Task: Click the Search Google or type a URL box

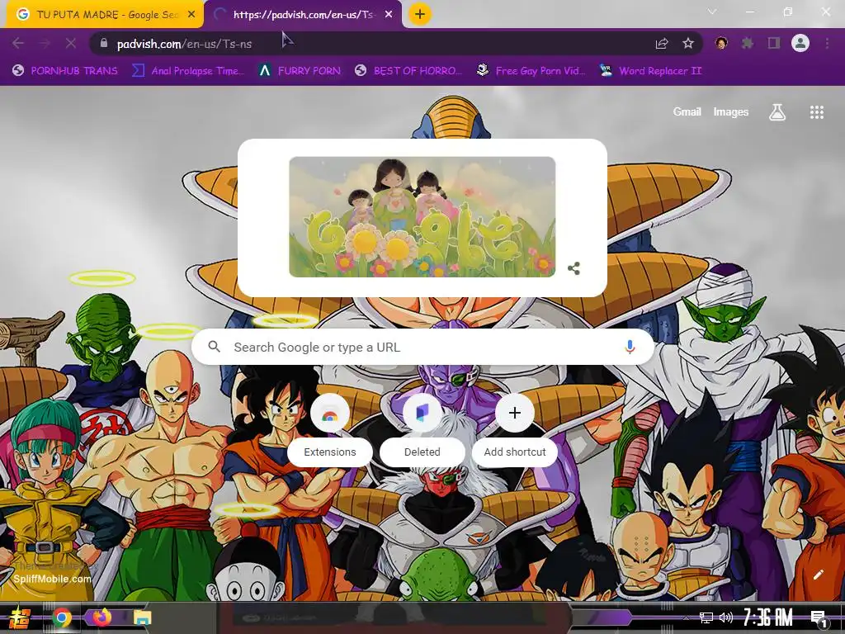Action: pyautogui.click(x=423, y=348)
